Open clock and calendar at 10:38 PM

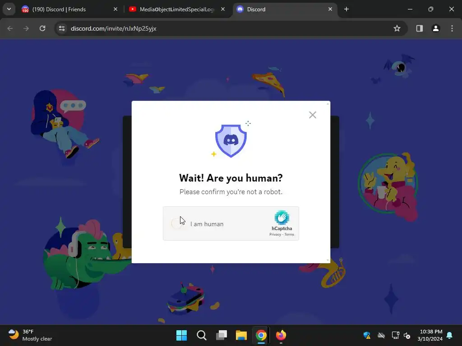pyautogui.click(x=430, y=335)
